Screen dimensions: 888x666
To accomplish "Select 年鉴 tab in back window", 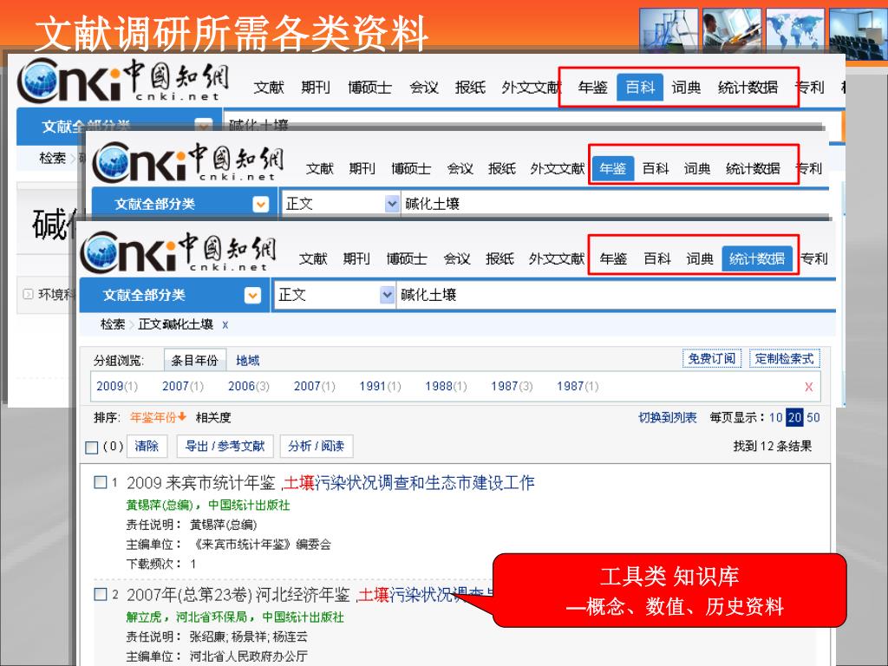I will tap(592, 88).
